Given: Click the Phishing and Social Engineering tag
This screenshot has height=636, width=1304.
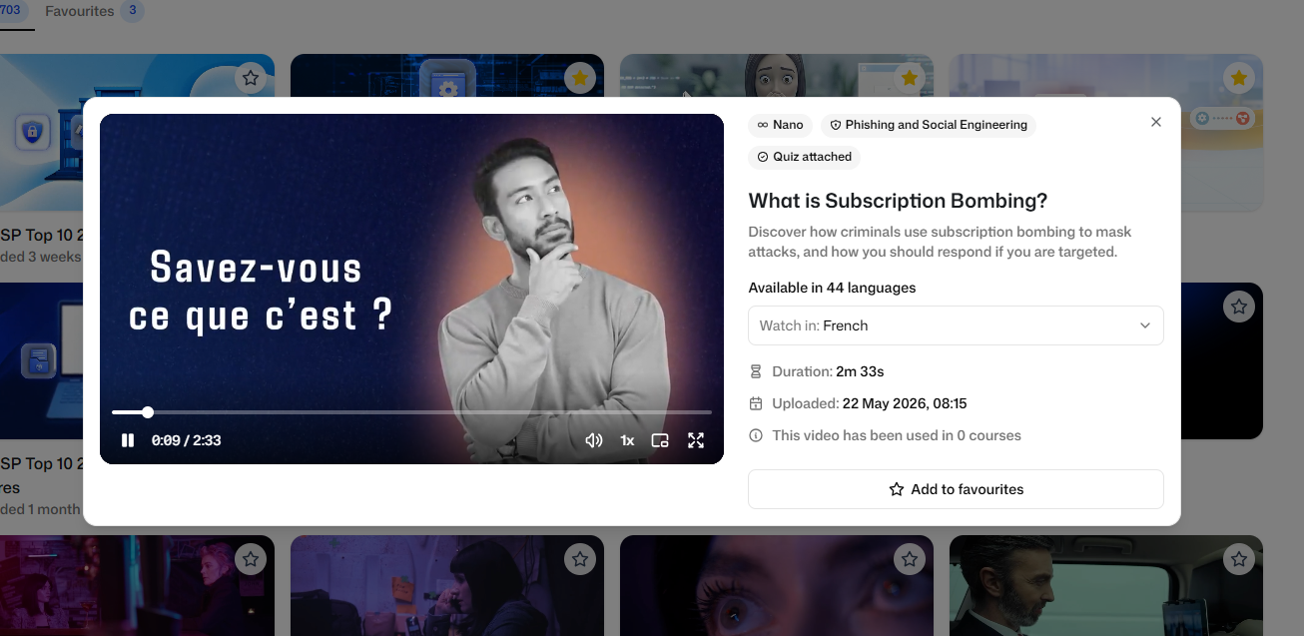Looking at the screenshot, I should pyautogui.click(x=929, y=125).
